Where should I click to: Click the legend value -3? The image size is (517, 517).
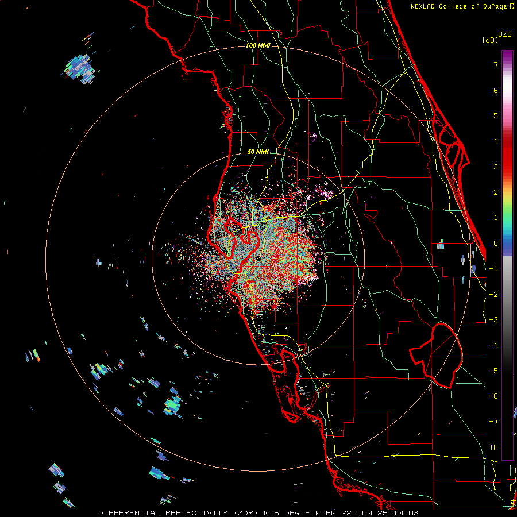(x=493, y=320)
